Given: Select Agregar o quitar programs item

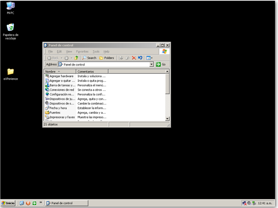Looking at the screenshot, I should [60, 81].
